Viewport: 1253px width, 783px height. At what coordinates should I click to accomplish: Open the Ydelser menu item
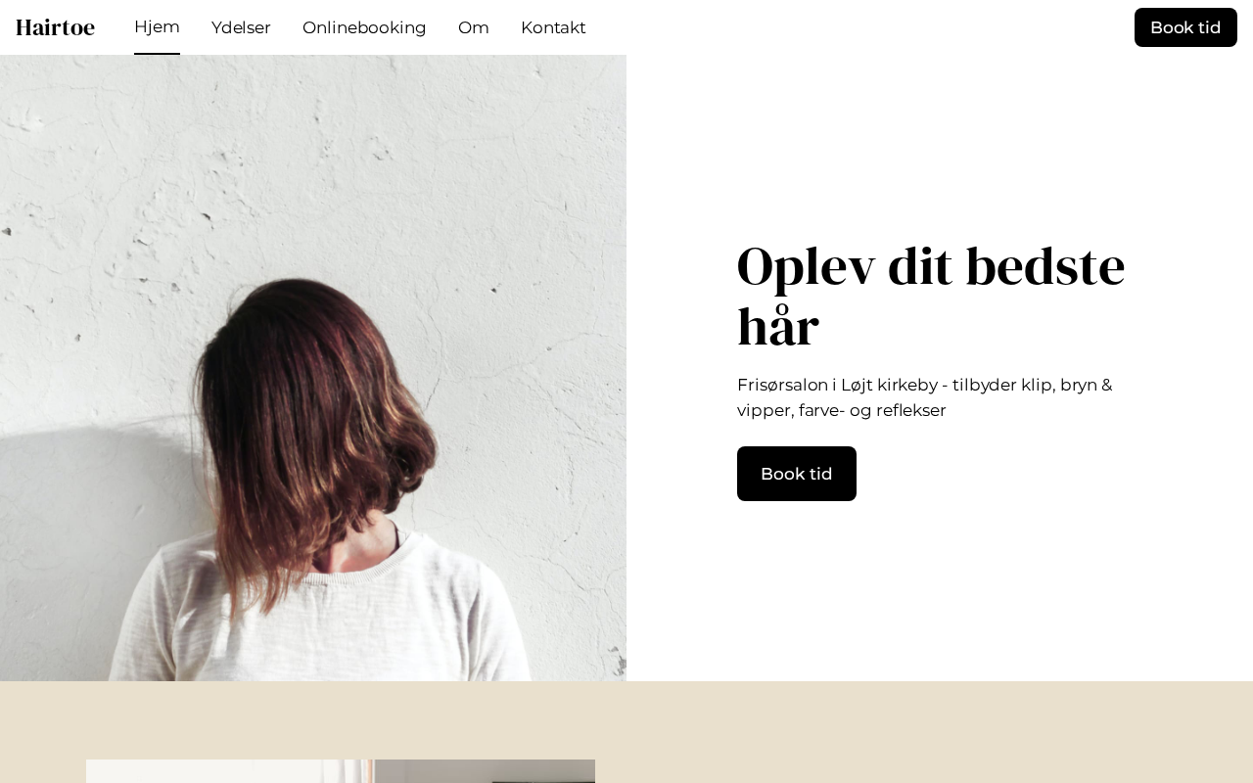tap(241, 27)
